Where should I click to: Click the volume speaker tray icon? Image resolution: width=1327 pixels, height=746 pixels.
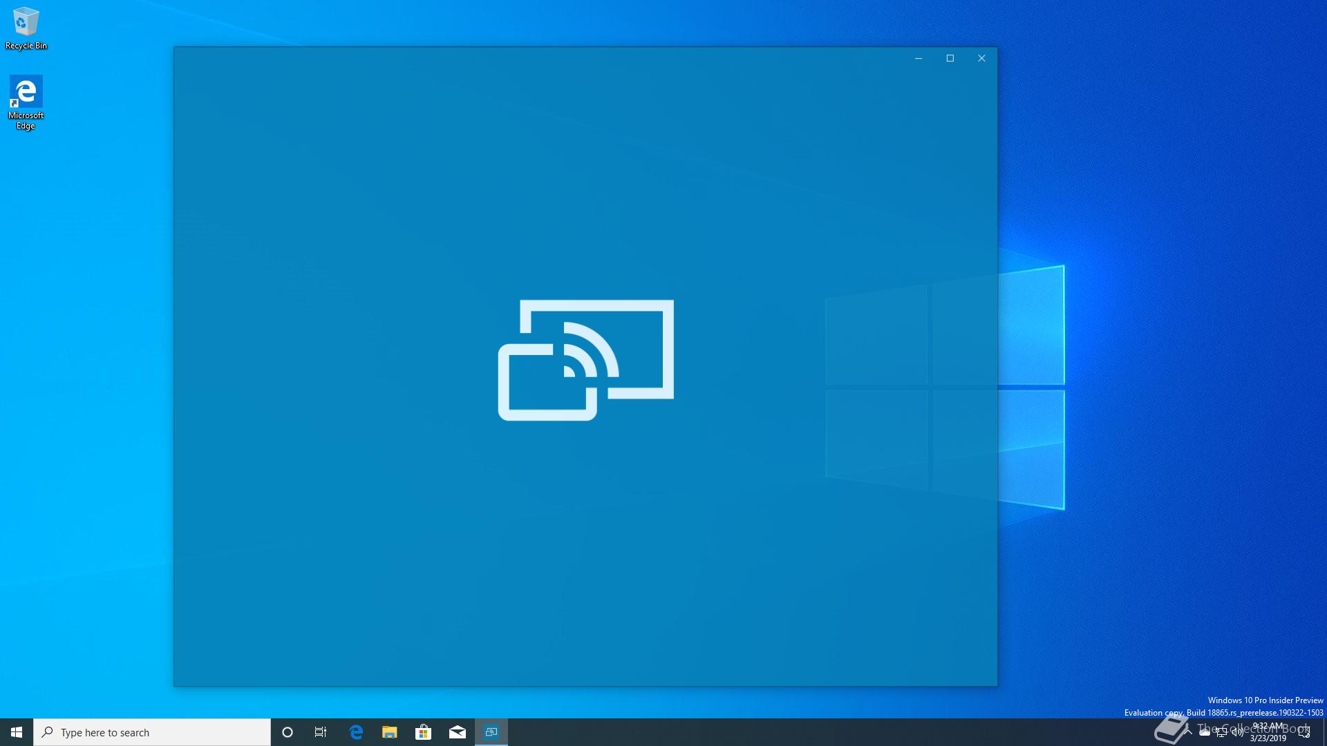[1237, 732]
